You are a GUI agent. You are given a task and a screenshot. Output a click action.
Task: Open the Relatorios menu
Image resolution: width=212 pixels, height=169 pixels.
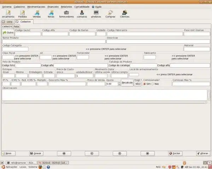[x=66, y=7]
